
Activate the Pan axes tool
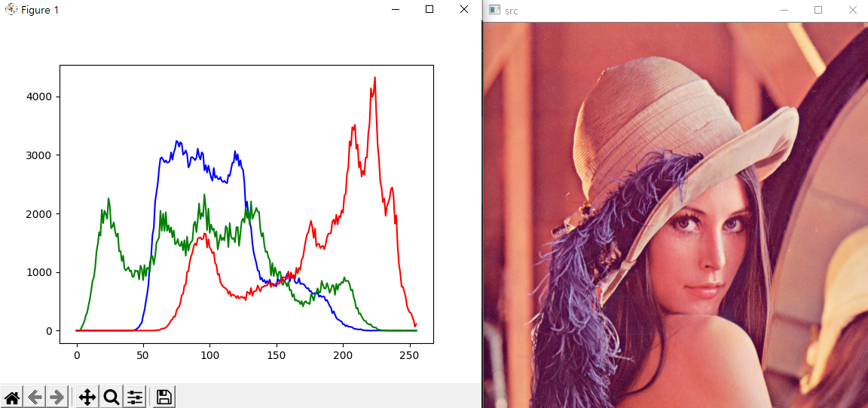click(x=87, y=397)
